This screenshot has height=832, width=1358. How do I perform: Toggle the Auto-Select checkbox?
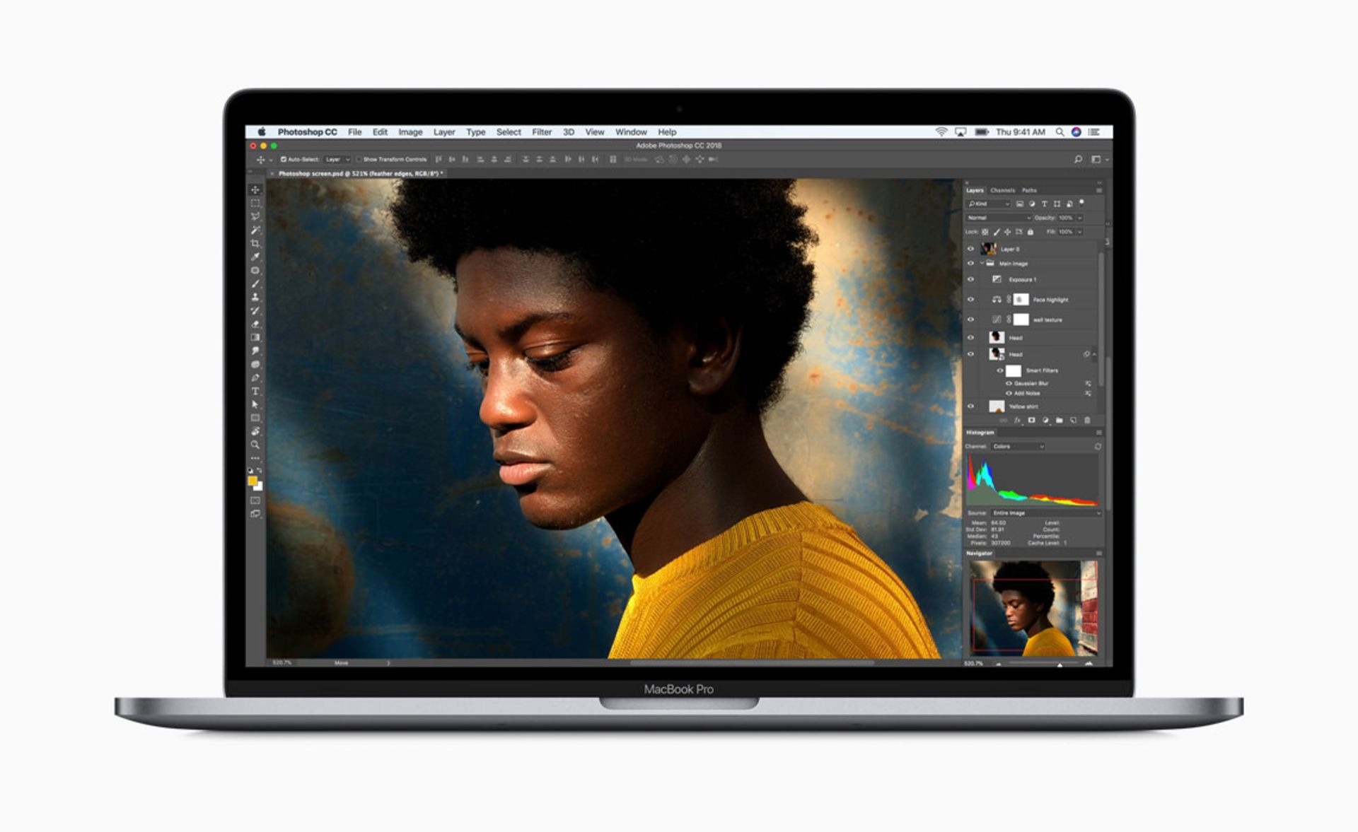click(x=284, y=158)
